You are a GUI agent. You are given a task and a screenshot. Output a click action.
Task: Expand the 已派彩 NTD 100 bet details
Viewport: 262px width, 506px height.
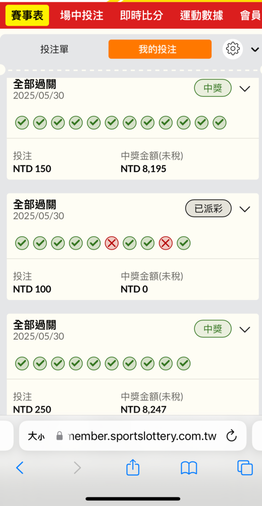tap(245, 209)
